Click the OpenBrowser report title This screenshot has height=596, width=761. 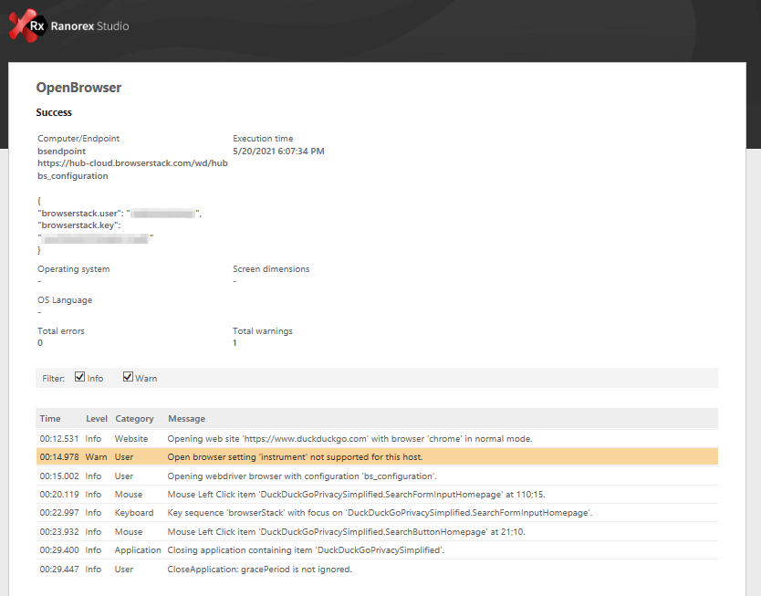[x=78, y=88]
